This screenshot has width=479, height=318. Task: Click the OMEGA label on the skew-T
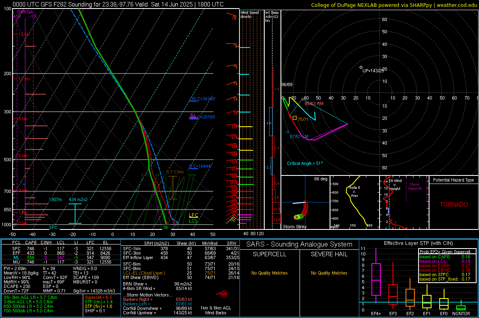[25, 12]
